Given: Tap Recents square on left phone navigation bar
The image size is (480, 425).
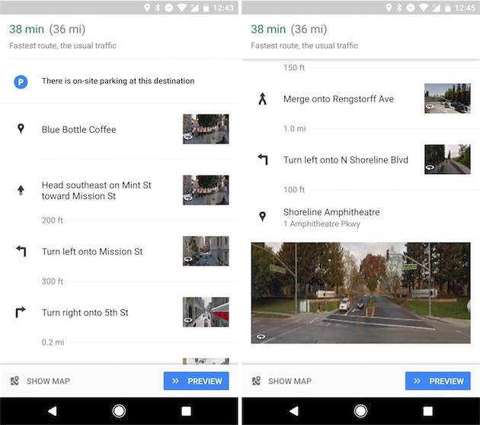Looking at the screenshot, I should click(x=186, y=411).
